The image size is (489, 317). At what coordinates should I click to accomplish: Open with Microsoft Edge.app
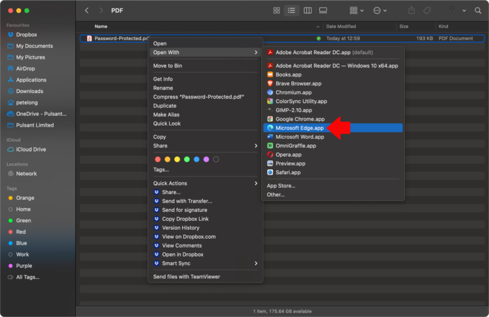[x=333, y=128]
